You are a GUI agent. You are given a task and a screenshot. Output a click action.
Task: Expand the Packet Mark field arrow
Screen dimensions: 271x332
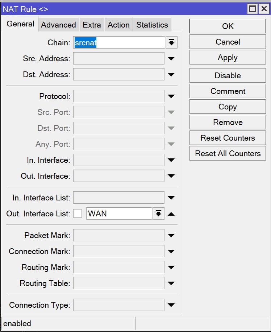point(171,236)
